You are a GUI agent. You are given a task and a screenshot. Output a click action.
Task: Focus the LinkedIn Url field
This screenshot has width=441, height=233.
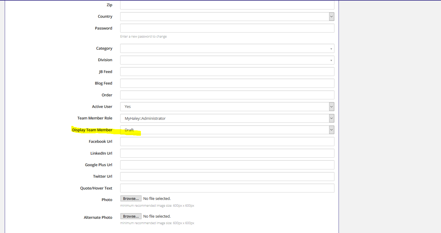tap(227, 153)
